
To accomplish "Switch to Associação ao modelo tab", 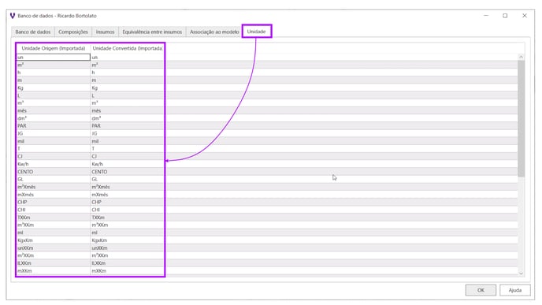I will [x=214, y=32].
